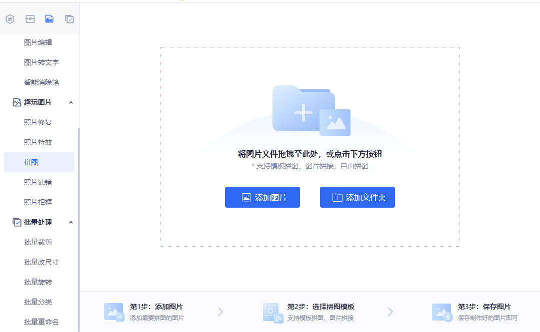Select the highlighted 拼图 item
The height and width of the screenshot is (332, 540).
pos(39,162)
